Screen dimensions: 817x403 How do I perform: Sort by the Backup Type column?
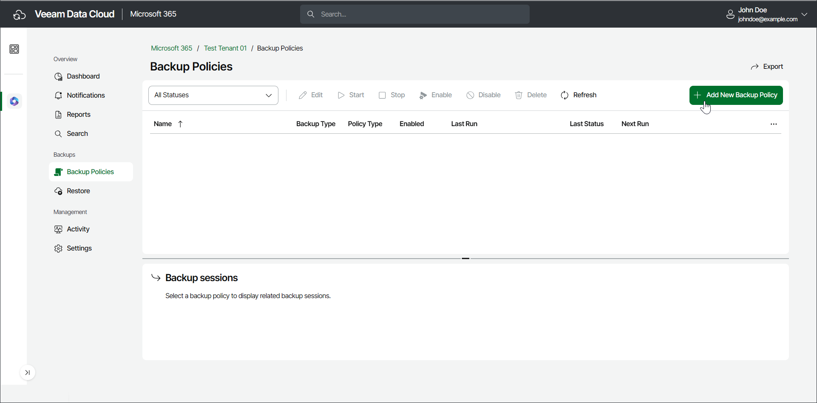coord(316,124)
